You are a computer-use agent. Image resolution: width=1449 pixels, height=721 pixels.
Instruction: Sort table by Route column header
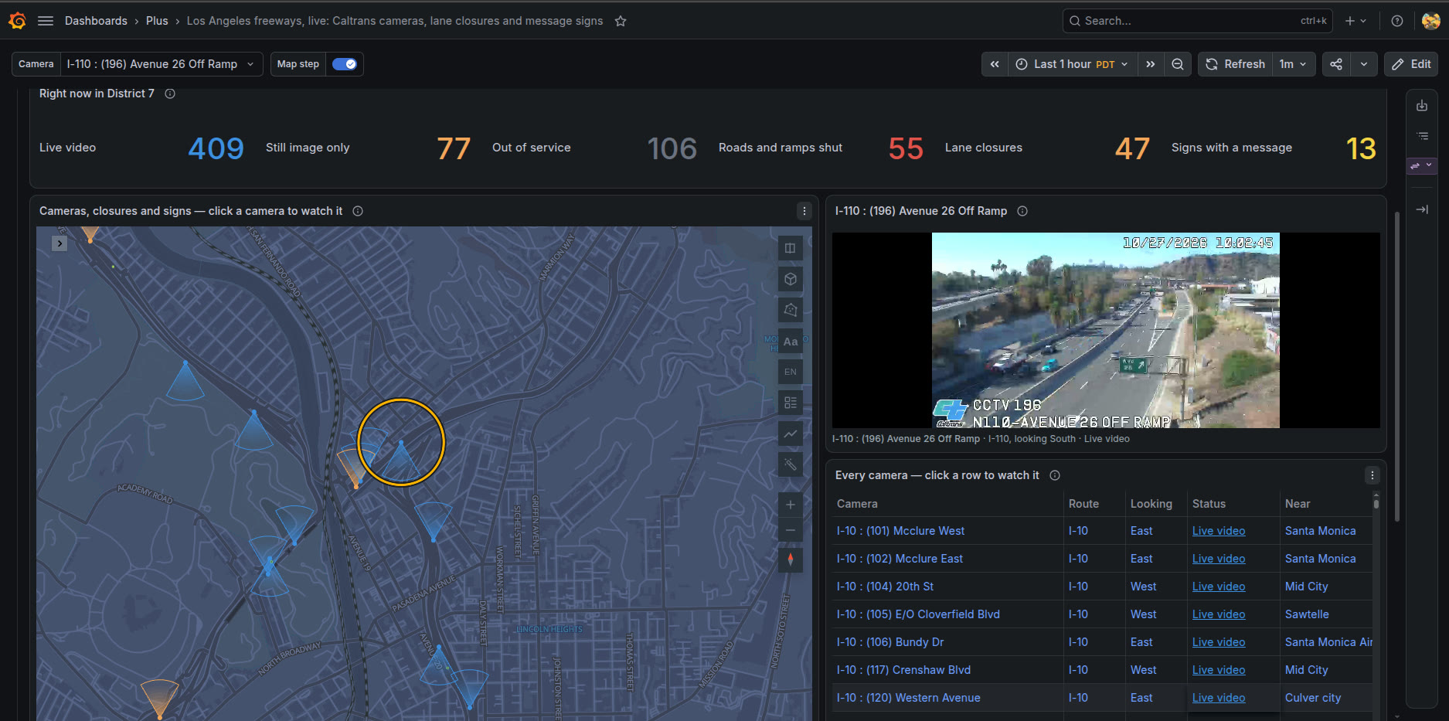1083,504
